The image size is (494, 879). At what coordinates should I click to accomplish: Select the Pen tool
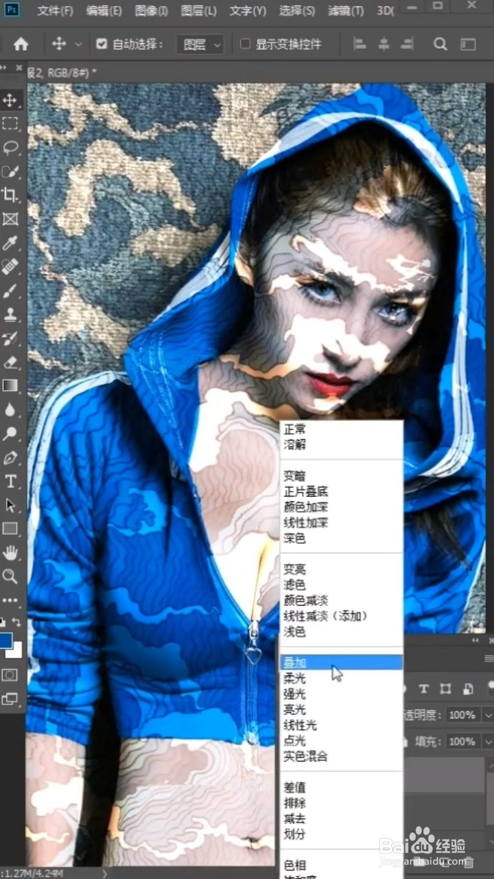[x=10, y=457]
